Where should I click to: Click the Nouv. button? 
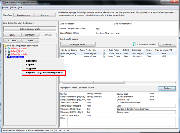(12, 35)
